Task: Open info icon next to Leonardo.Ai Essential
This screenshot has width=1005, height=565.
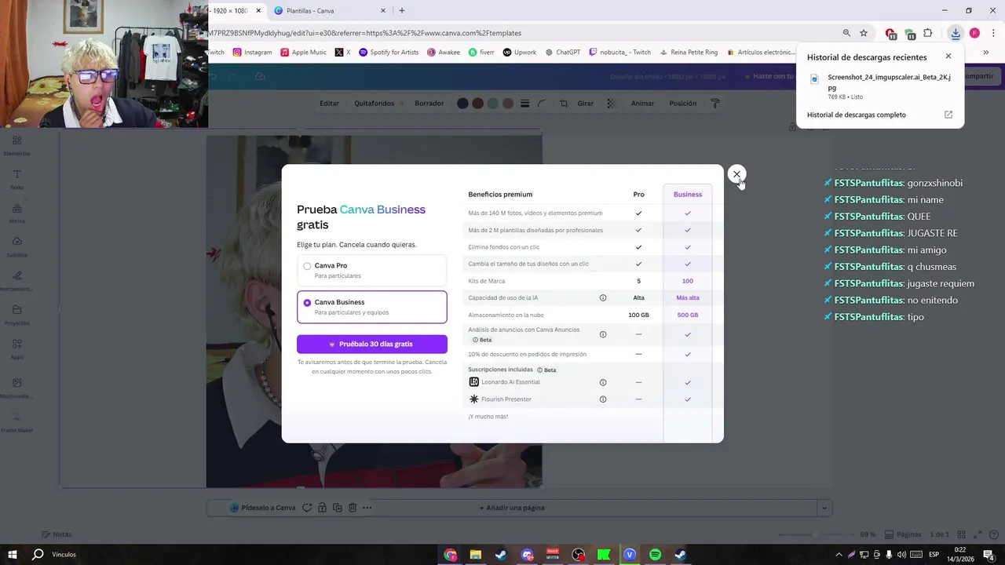Action: click(x=603, y=382)
